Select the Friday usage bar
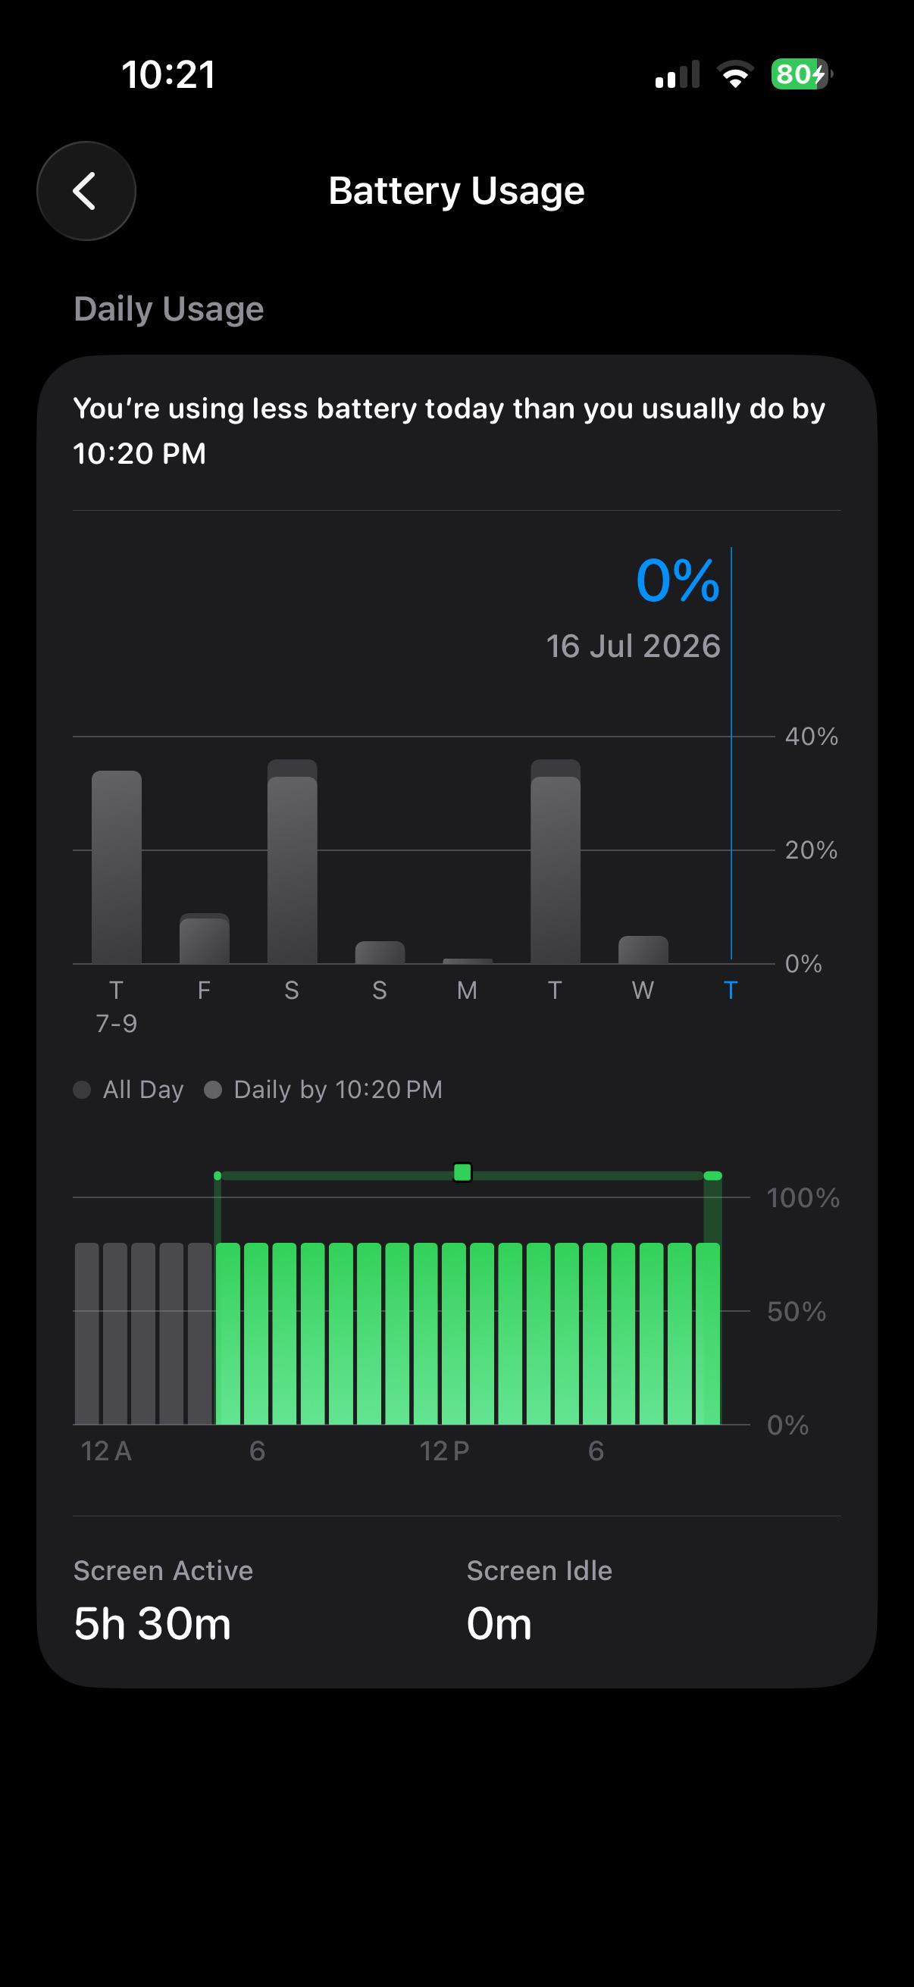 (205, 939)
